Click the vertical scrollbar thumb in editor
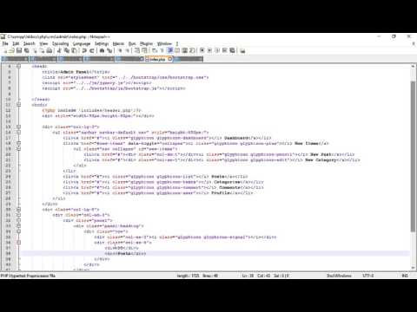The height and width of the screenshot is (312, 417). click(413, 156)
